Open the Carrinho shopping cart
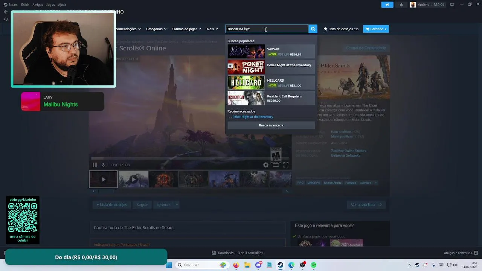The height and width of the screenshot is (271, 482). click(376, 29)
